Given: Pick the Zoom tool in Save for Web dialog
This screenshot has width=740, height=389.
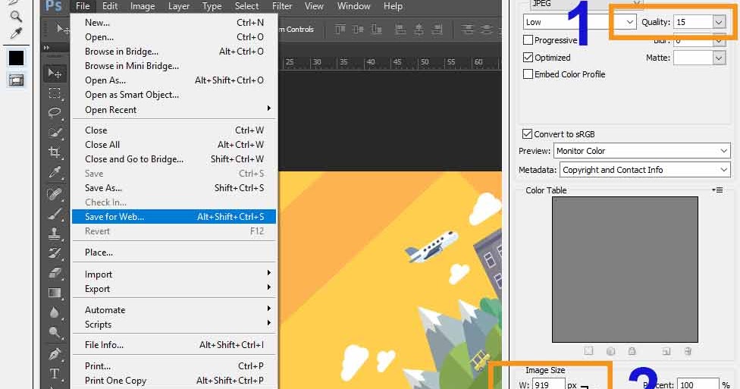Looking at the screenshot, I should [16, 17].
